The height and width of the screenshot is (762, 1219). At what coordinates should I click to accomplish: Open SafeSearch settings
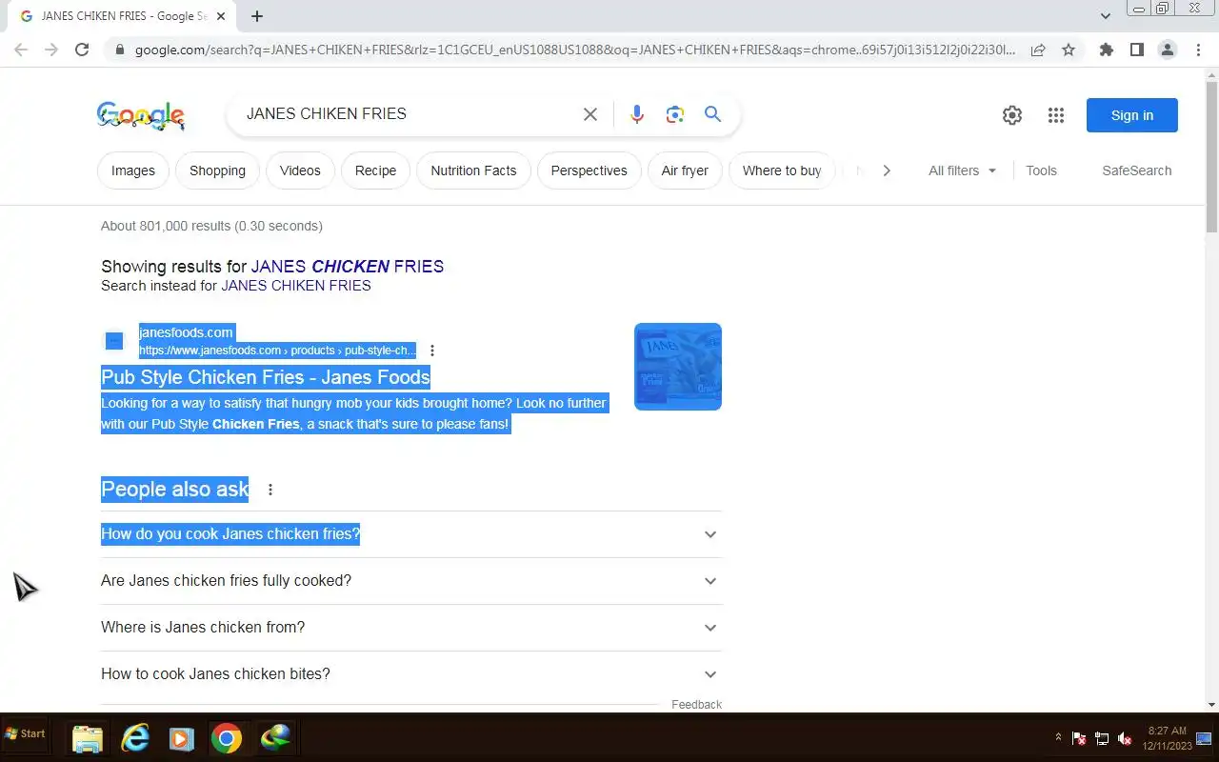coord(1136,170)
